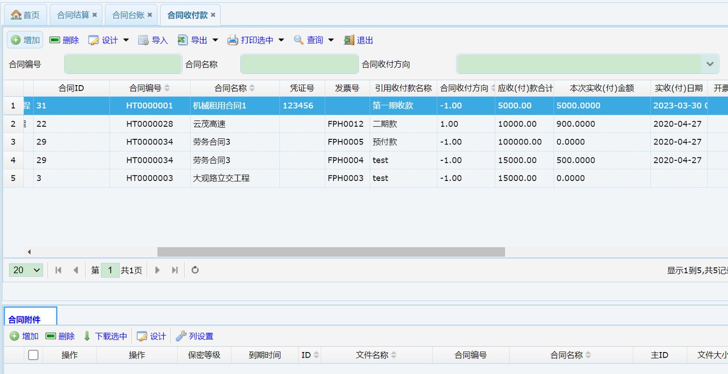Focus the 合同名称 input field
The width and height of the screenshot is (728, 374).
(x=300, y=64)
